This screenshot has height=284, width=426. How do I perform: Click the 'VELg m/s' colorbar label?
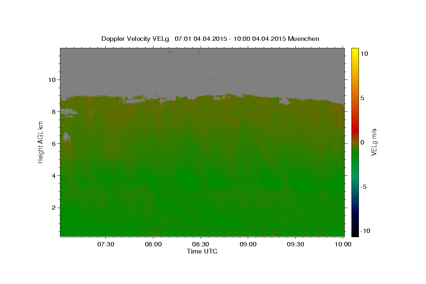(x=374, y=143)
